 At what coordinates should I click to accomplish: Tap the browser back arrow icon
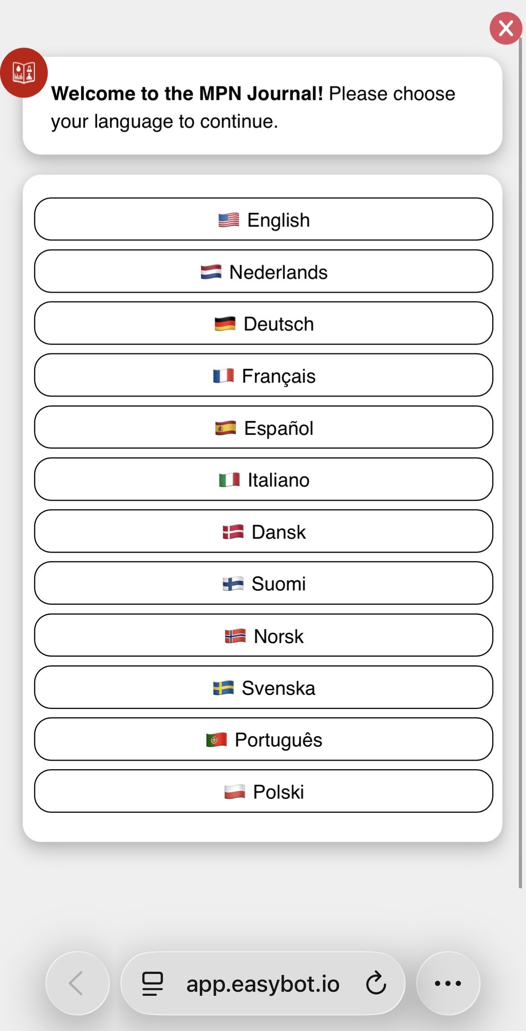tap(77, 983)
